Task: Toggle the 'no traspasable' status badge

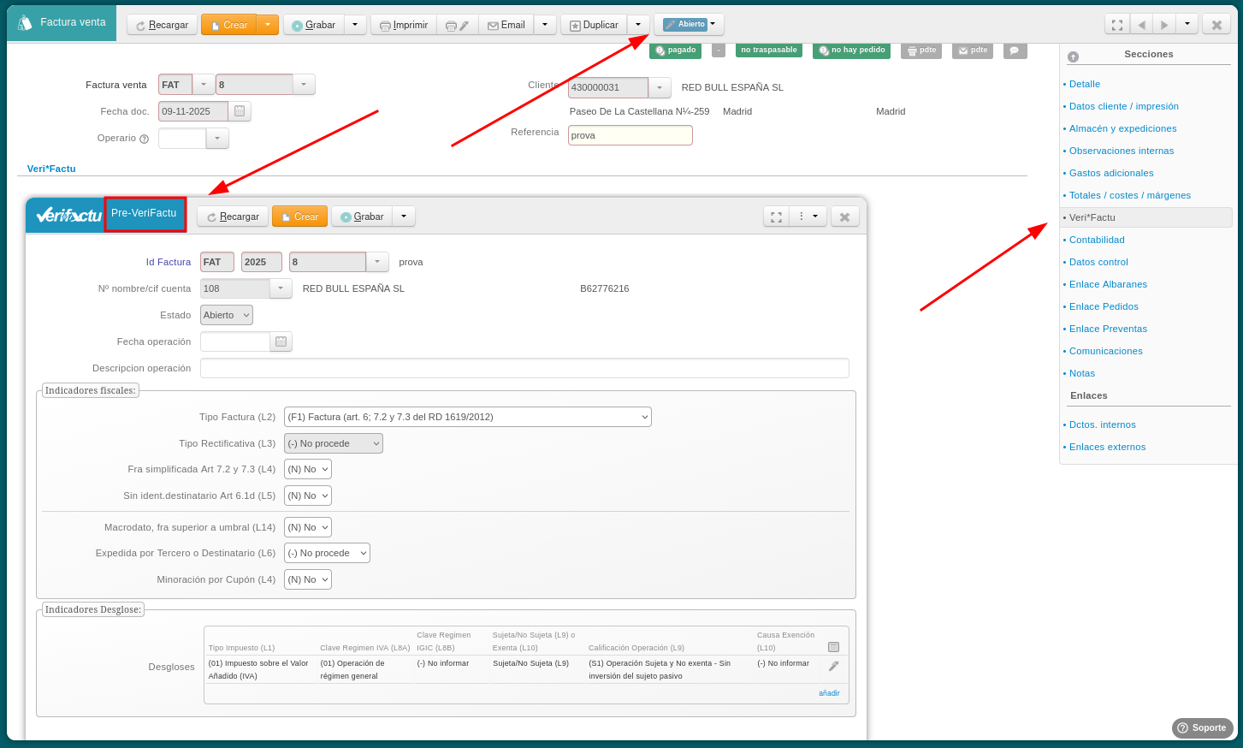Action: (768, 50)
